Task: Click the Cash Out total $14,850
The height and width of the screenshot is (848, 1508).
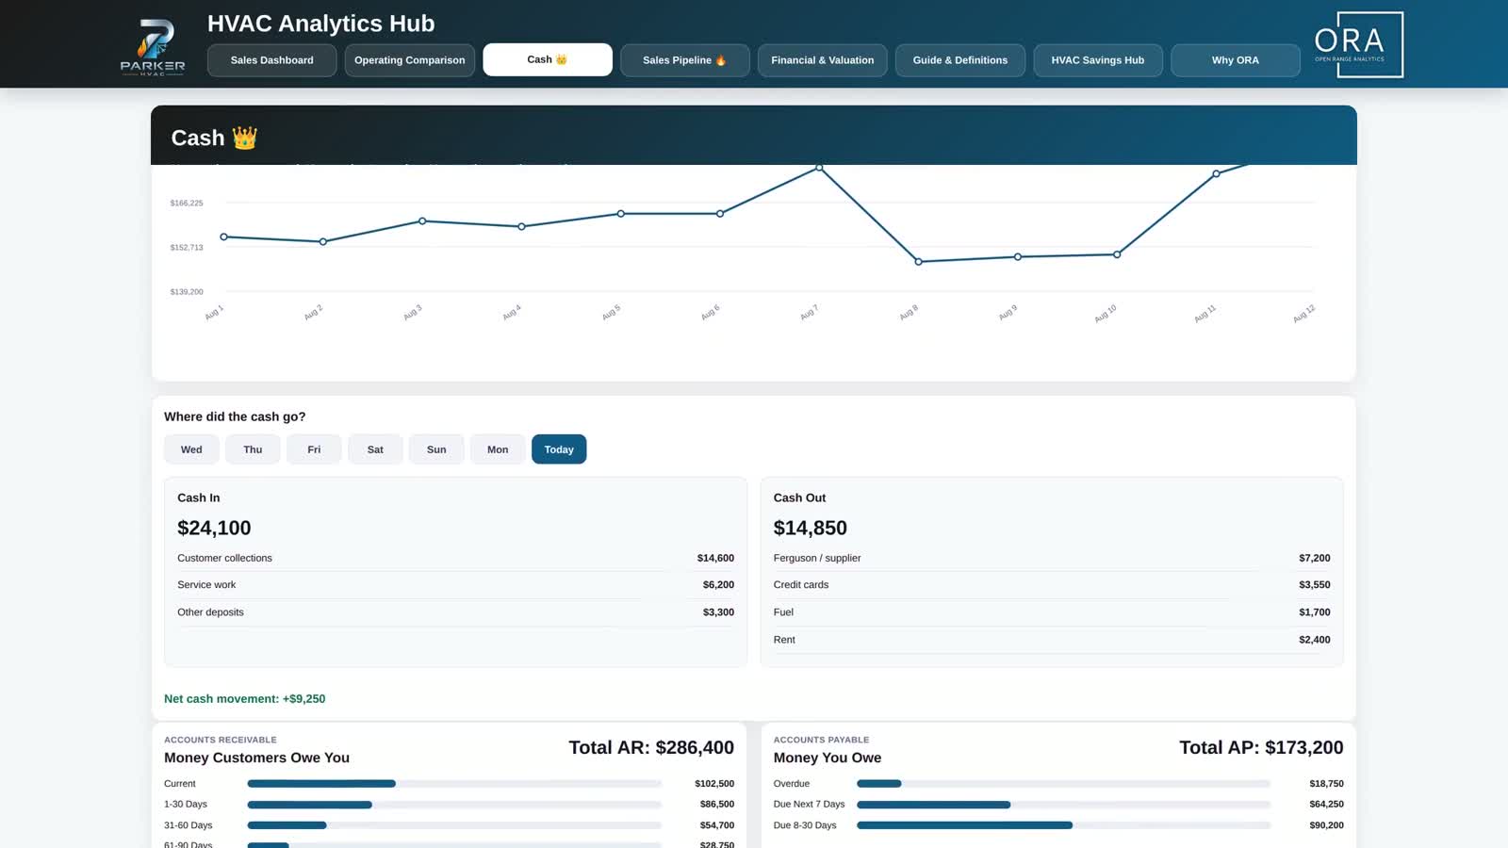Action: pyautogui.click(x=811, y=529)
